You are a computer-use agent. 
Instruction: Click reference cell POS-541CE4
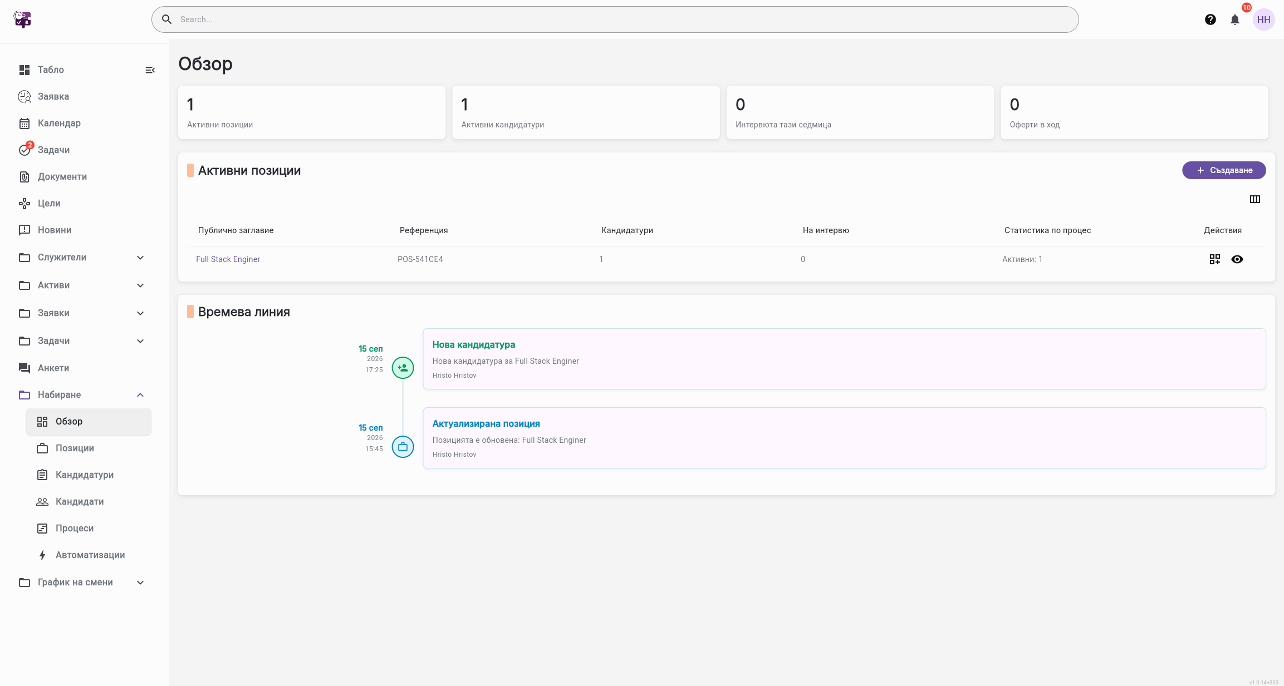pyautogui.click(x=420, y=259)
